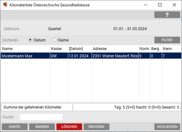Maximize the Kilometerliste window

160,5
